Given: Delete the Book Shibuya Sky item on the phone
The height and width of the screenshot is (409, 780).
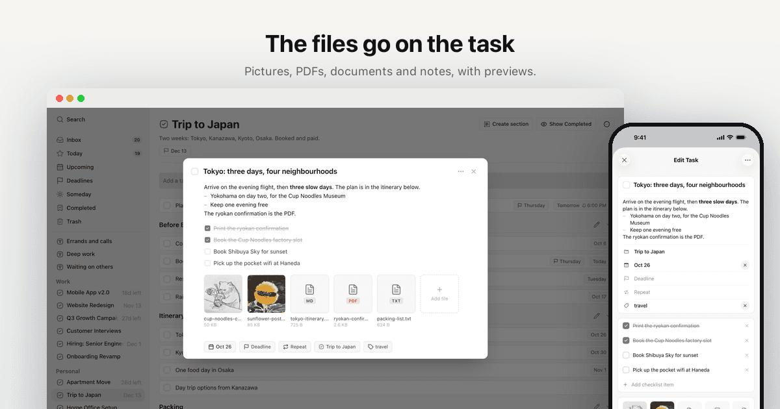Looking at the screenshot, I should coord(747,355).
